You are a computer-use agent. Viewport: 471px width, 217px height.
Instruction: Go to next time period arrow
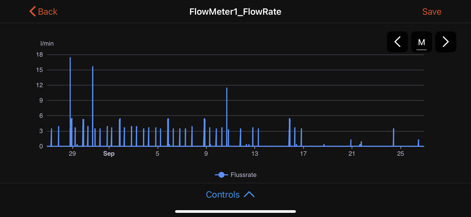(446, 42)
